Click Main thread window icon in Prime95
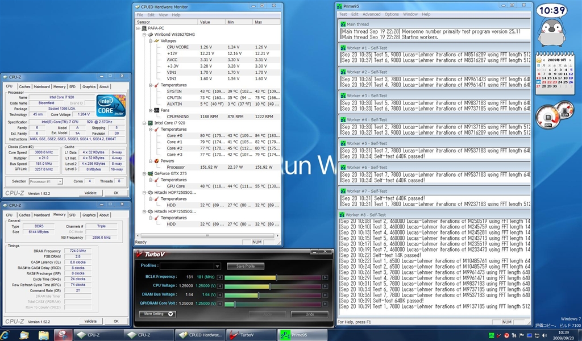This screenshot has width=582, height=341. click(343, 24)
